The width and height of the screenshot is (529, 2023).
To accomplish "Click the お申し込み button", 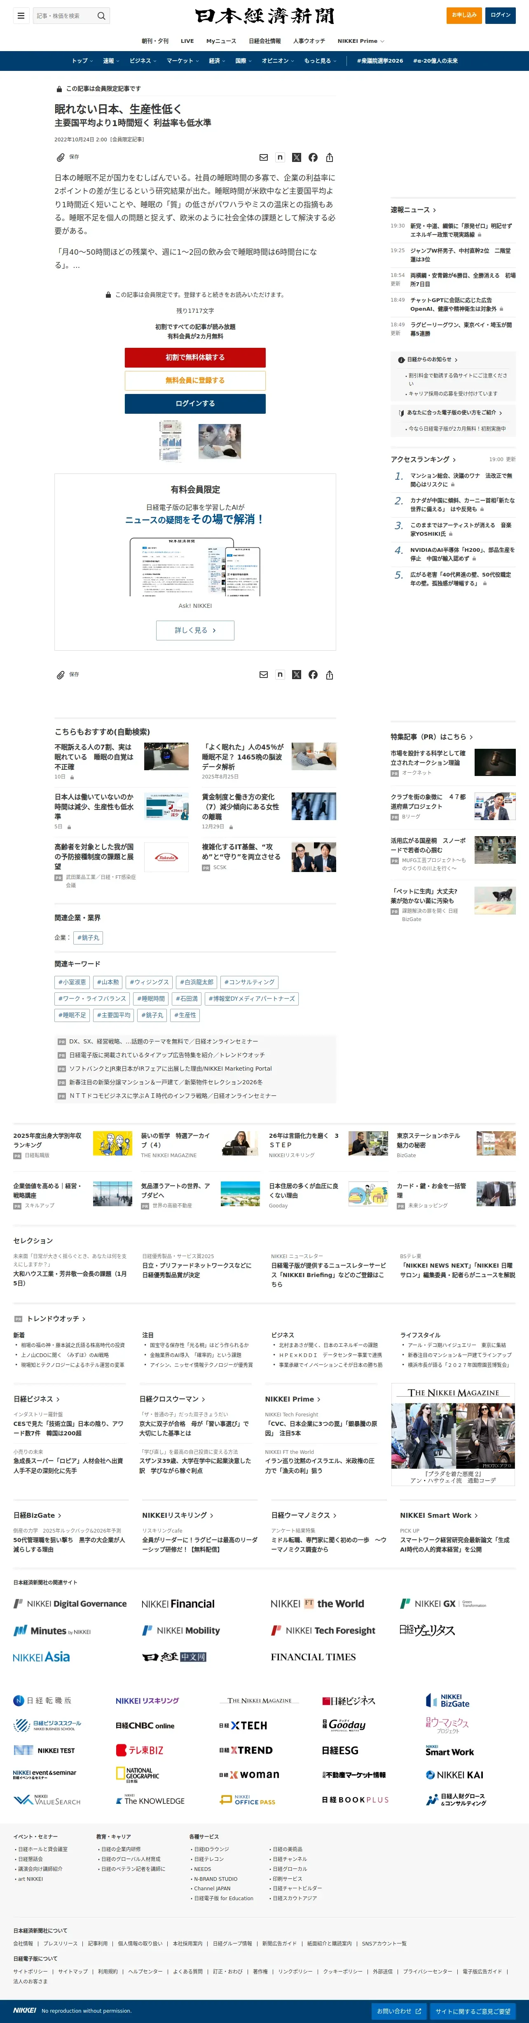I will (464, 15).
